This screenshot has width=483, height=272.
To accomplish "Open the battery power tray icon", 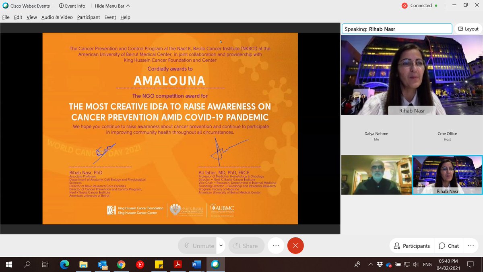I will click(x=398, y=265).
